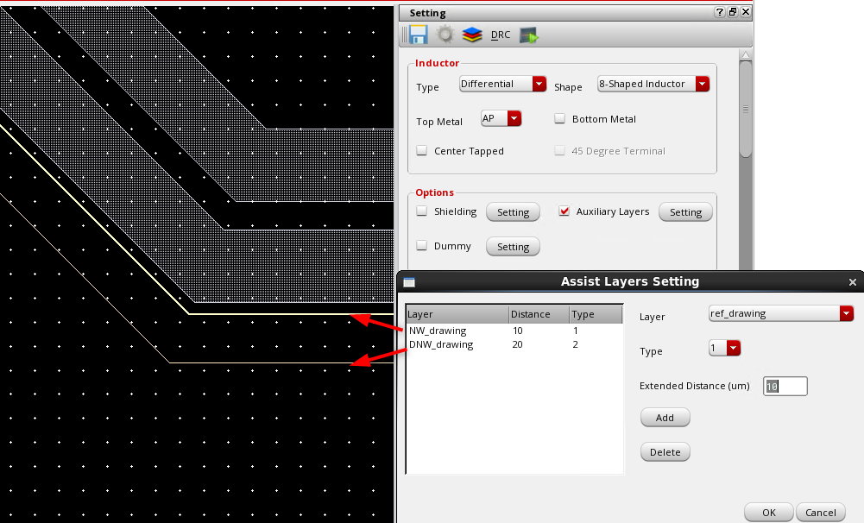This screenshot has height=523, width=864.
Task: Click the run/generate play icon
Action: coord(528,35)
